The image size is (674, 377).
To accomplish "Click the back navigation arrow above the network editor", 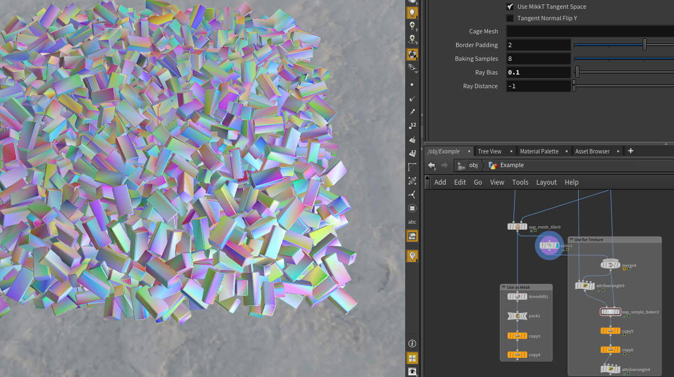I will pyautogui.click(x=431, y=165).
